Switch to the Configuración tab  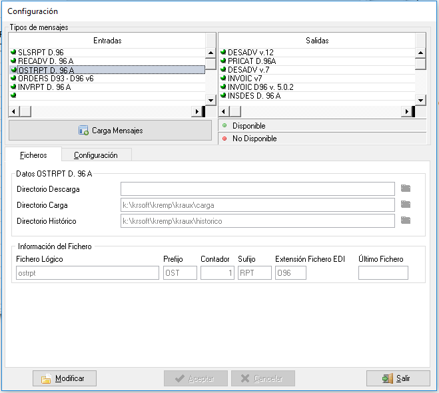[x=96, y=155]
